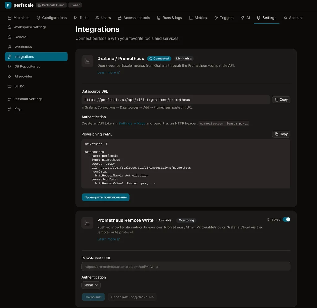Go to the Tests tab

pos(81,18)
